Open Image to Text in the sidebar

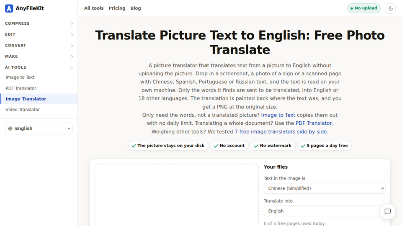[20, 77]
